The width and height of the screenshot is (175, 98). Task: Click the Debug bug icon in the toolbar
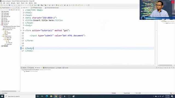tap(35, 5)
